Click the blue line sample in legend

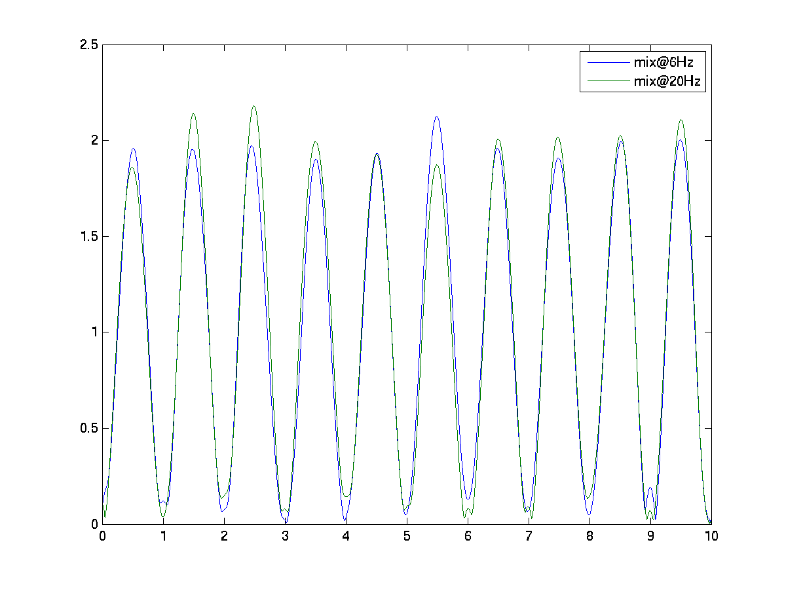pos(608,63)
